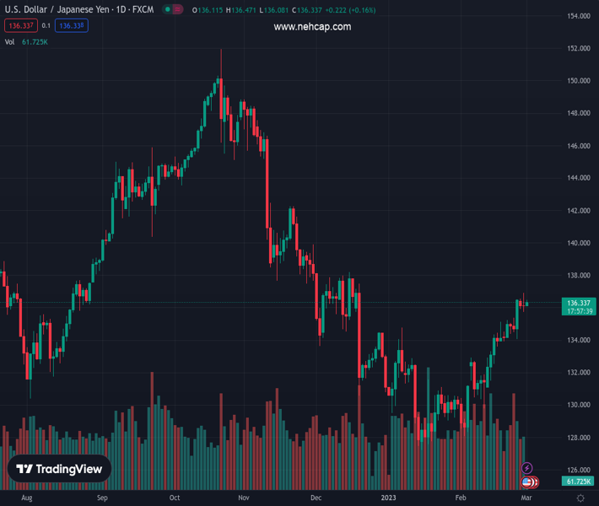
Task: Select the Vol indicator label
Action: [9, 41]
